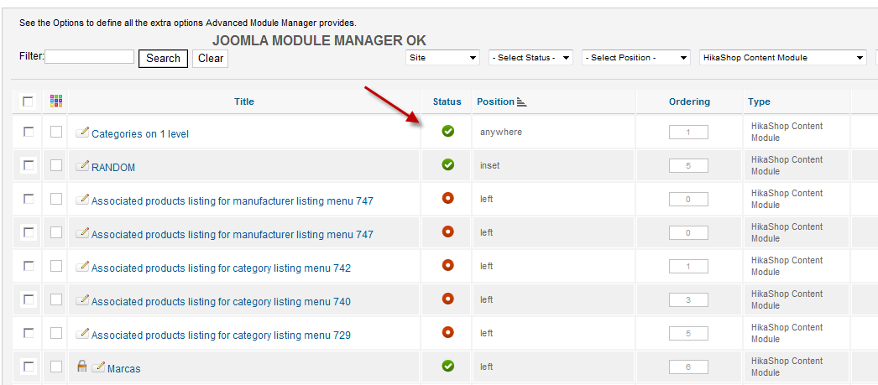The height and width of the screenshot is (385, 878).
Task: Open the HikaShop Content Module type dropdown
Action: (x=782, y=58)
